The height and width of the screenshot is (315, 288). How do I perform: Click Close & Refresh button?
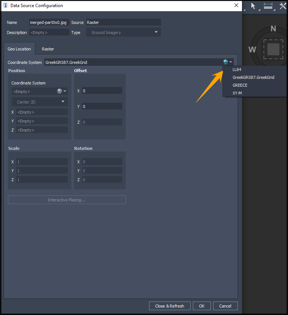pyautogui.click(x=170, y=306)
